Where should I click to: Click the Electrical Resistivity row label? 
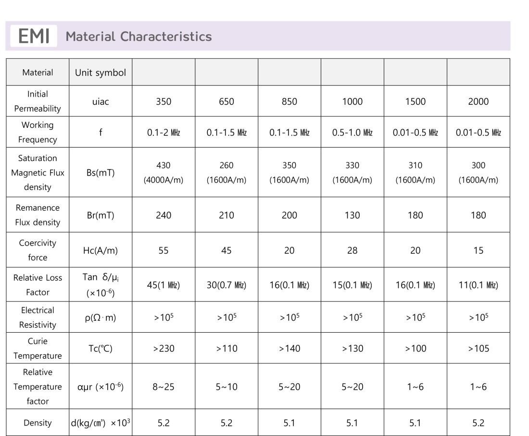38,317
